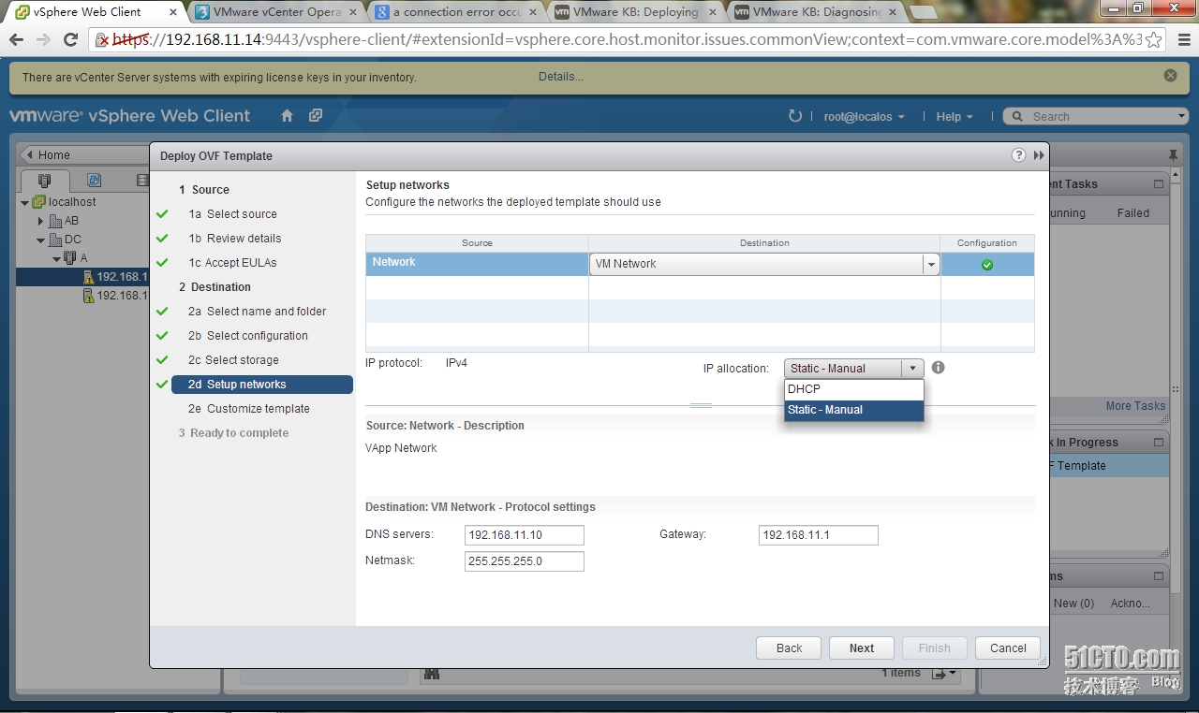The image size is (1199, 713).
Task: Click the Gateway input field
Action: tap(819, 535)
